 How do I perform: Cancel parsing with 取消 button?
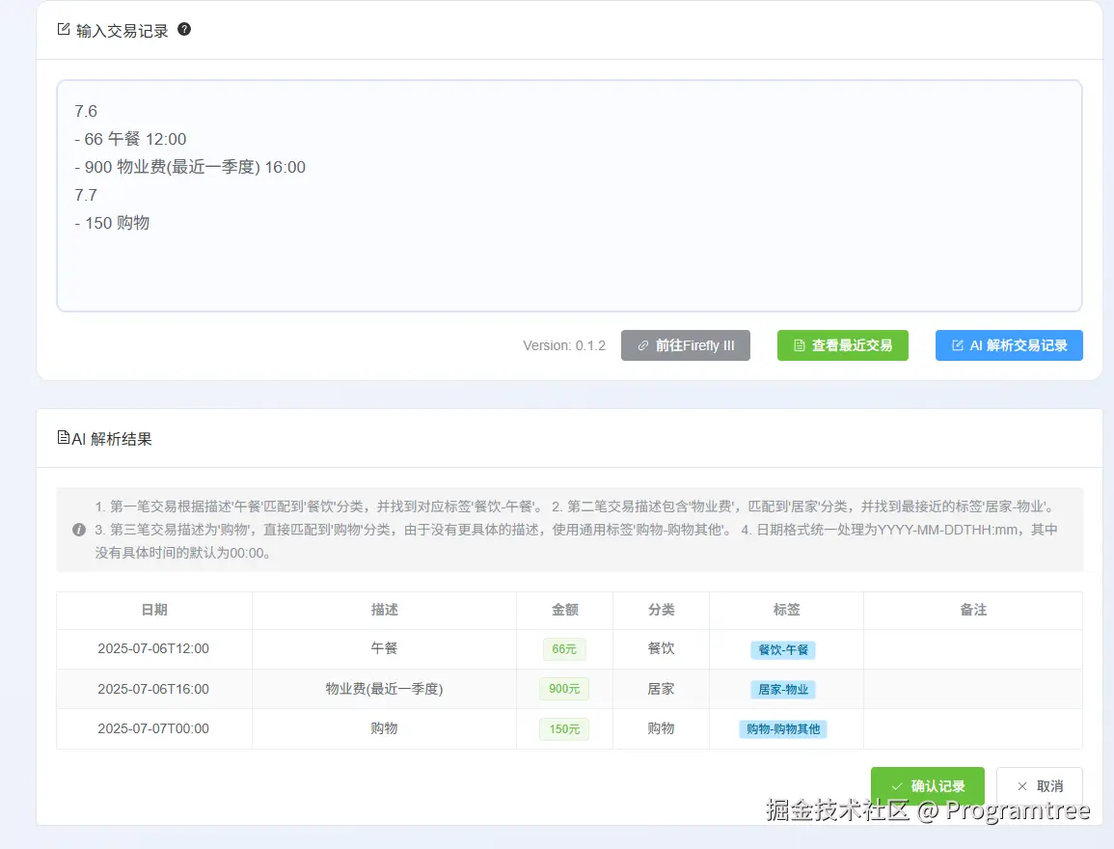click(1042, 785)
